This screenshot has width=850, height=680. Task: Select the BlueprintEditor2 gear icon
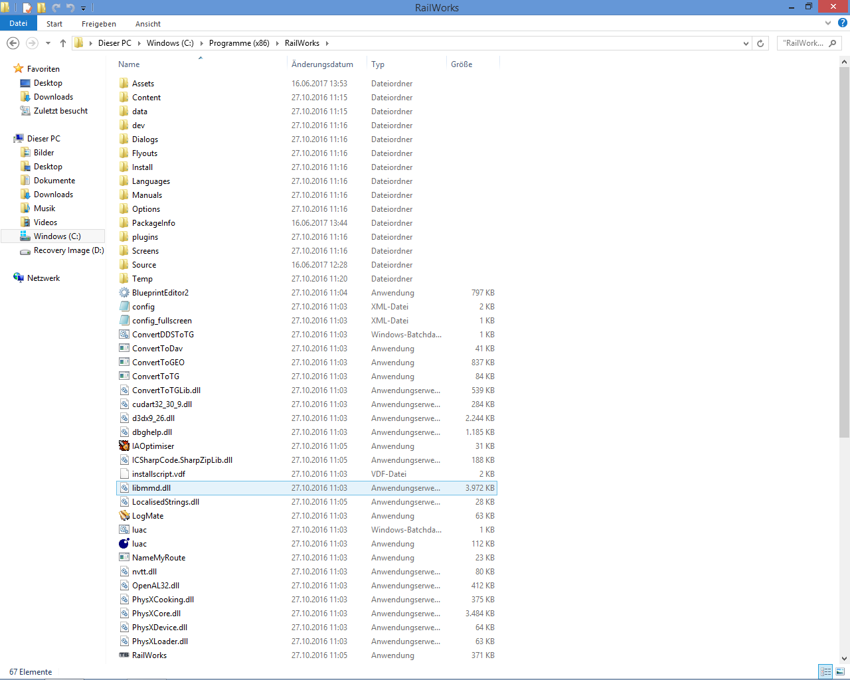[124, 293]
